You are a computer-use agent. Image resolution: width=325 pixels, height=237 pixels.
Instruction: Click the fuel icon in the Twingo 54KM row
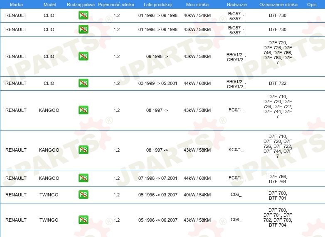83,194
